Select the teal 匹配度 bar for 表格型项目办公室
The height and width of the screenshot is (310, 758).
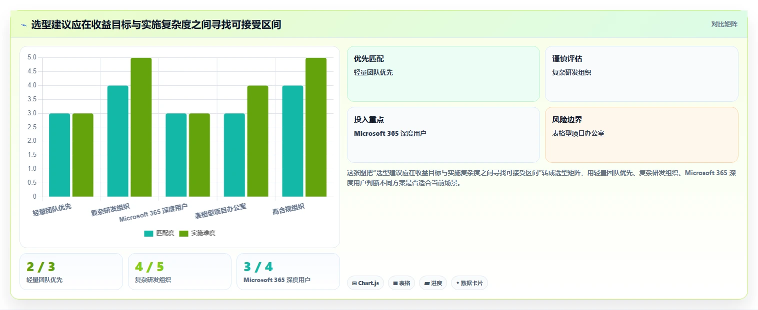[x=234, y=155]
